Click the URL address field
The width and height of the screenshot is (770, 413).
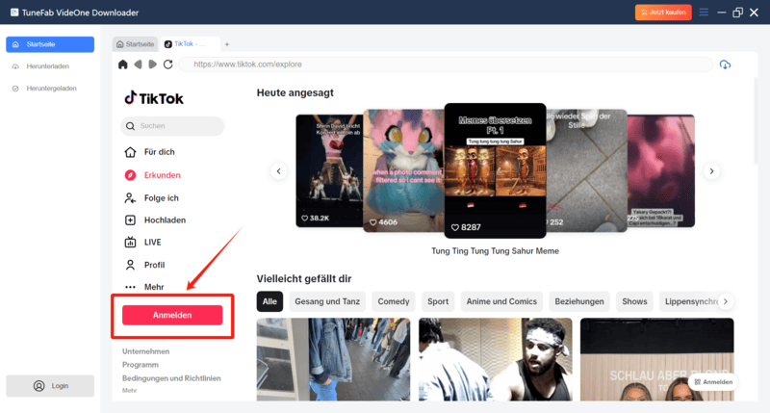(x=446, y=65)
